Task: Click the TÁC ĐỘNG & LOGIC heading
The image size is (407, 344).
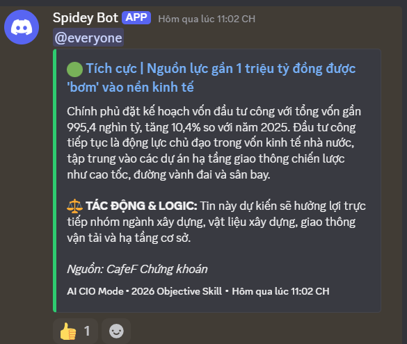Action: (141, 206)
